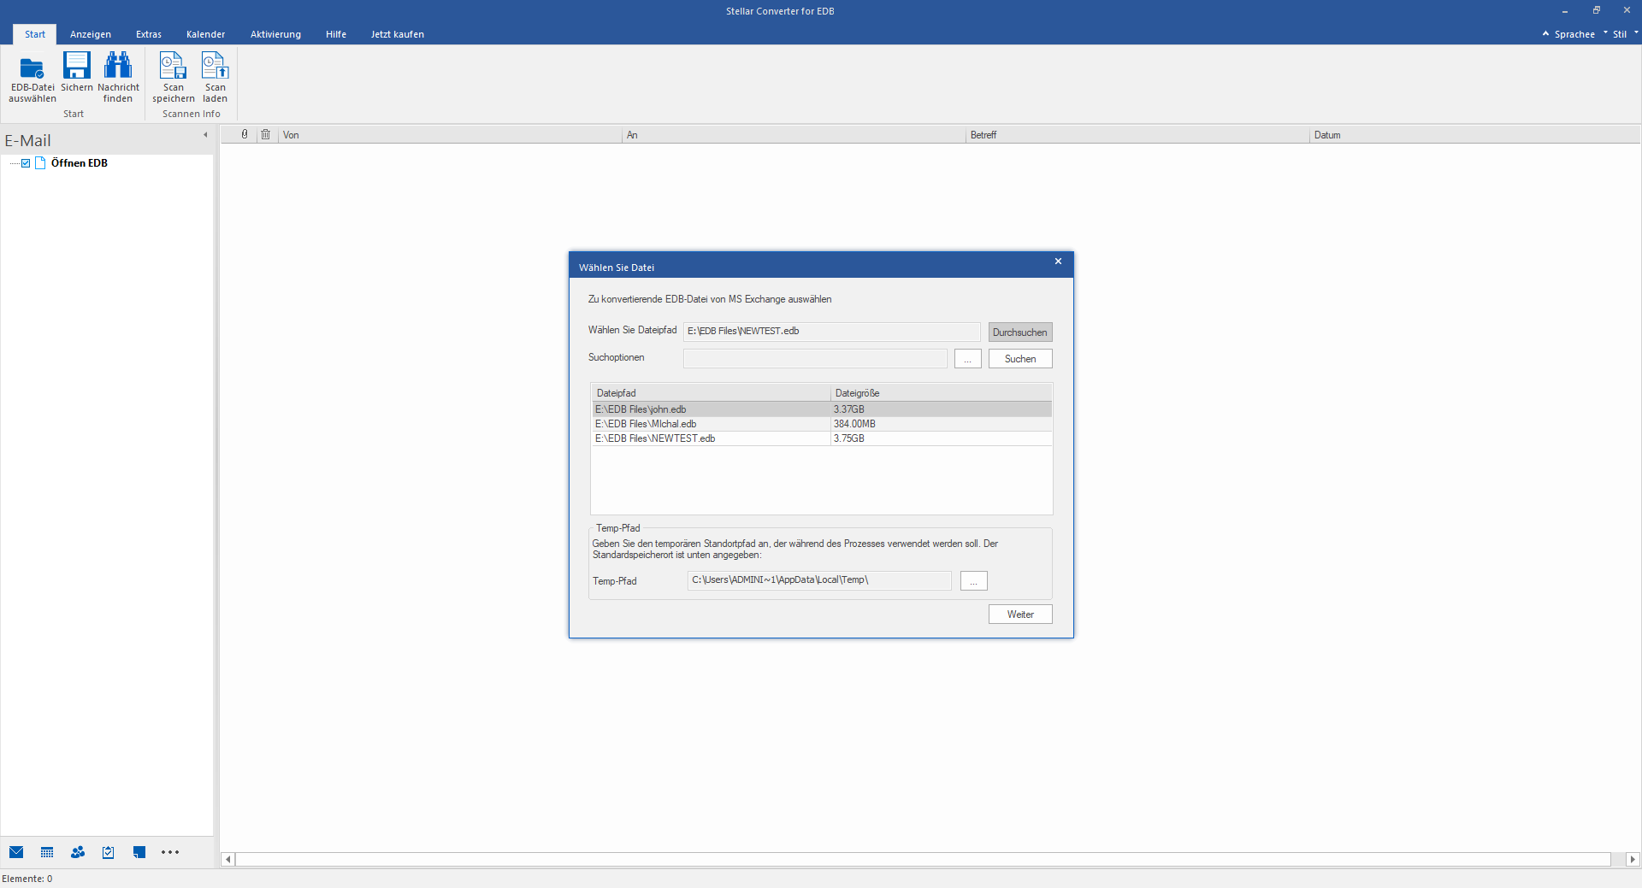
Task: Click the Durchsuchen button
Action: [x=1020, y=332]
